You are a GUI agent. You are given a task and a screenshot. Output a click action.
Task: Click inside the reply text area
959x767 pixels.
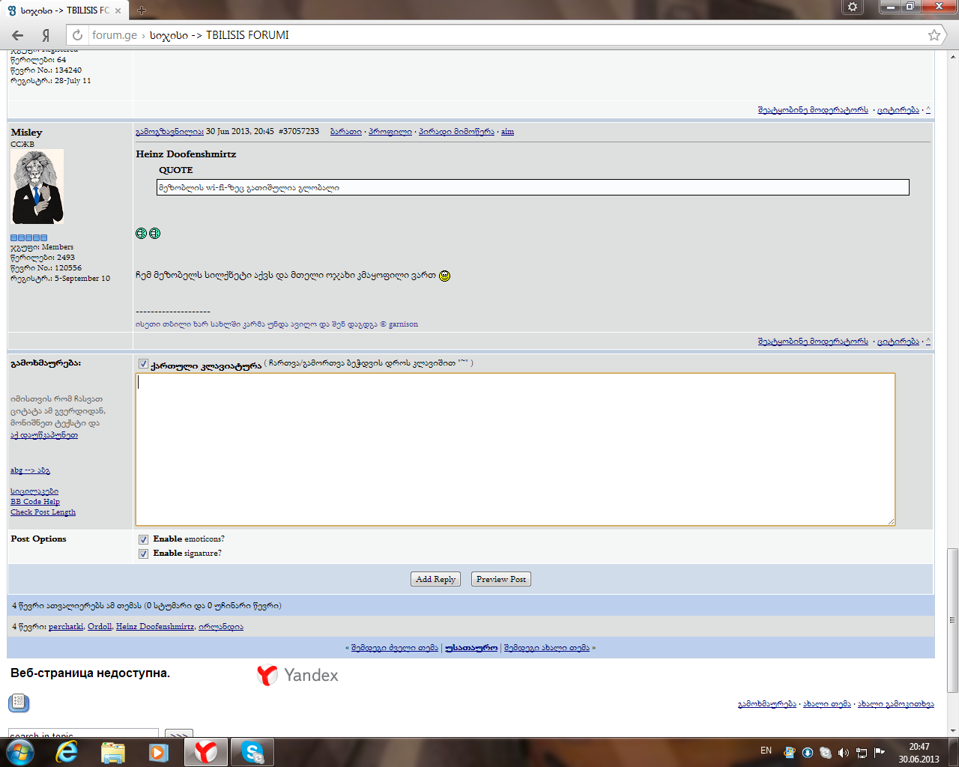pos(515,449)
